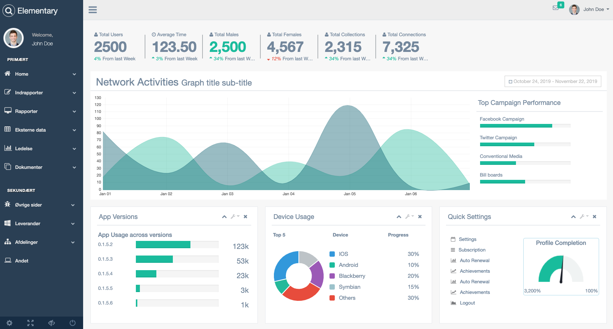Toggle fullscreen icon in the sidebar footer

click(30, 323)
